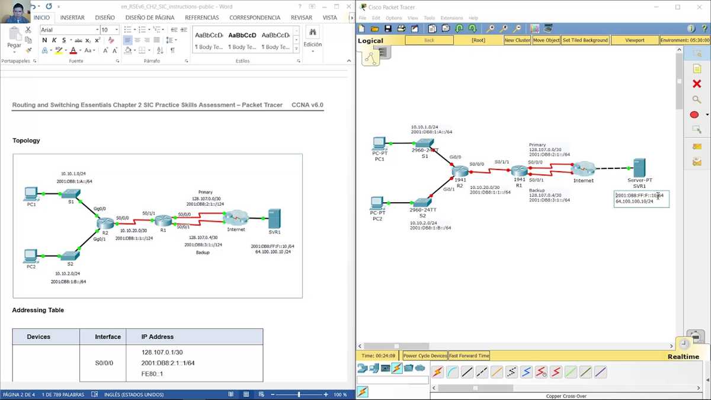Click Set Tiled Background button
The width and height of the screenshot is (711, 400).
[585, 40]
